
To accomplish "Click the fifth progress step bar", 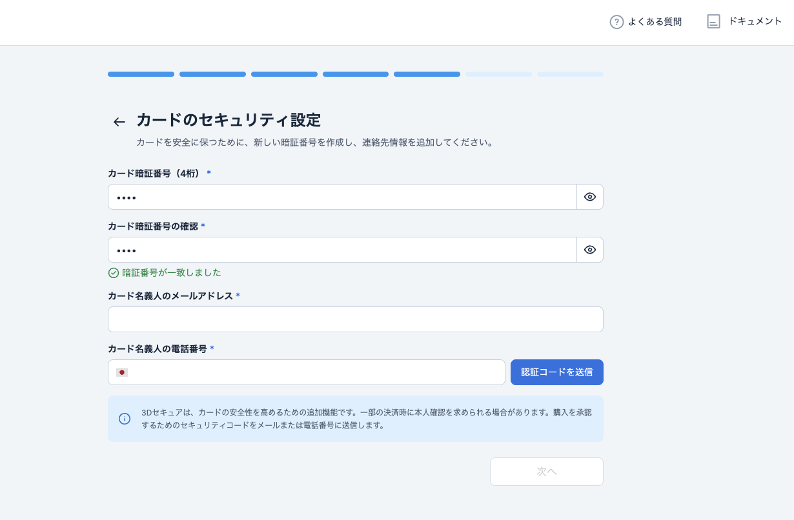I will click(427, 74).
